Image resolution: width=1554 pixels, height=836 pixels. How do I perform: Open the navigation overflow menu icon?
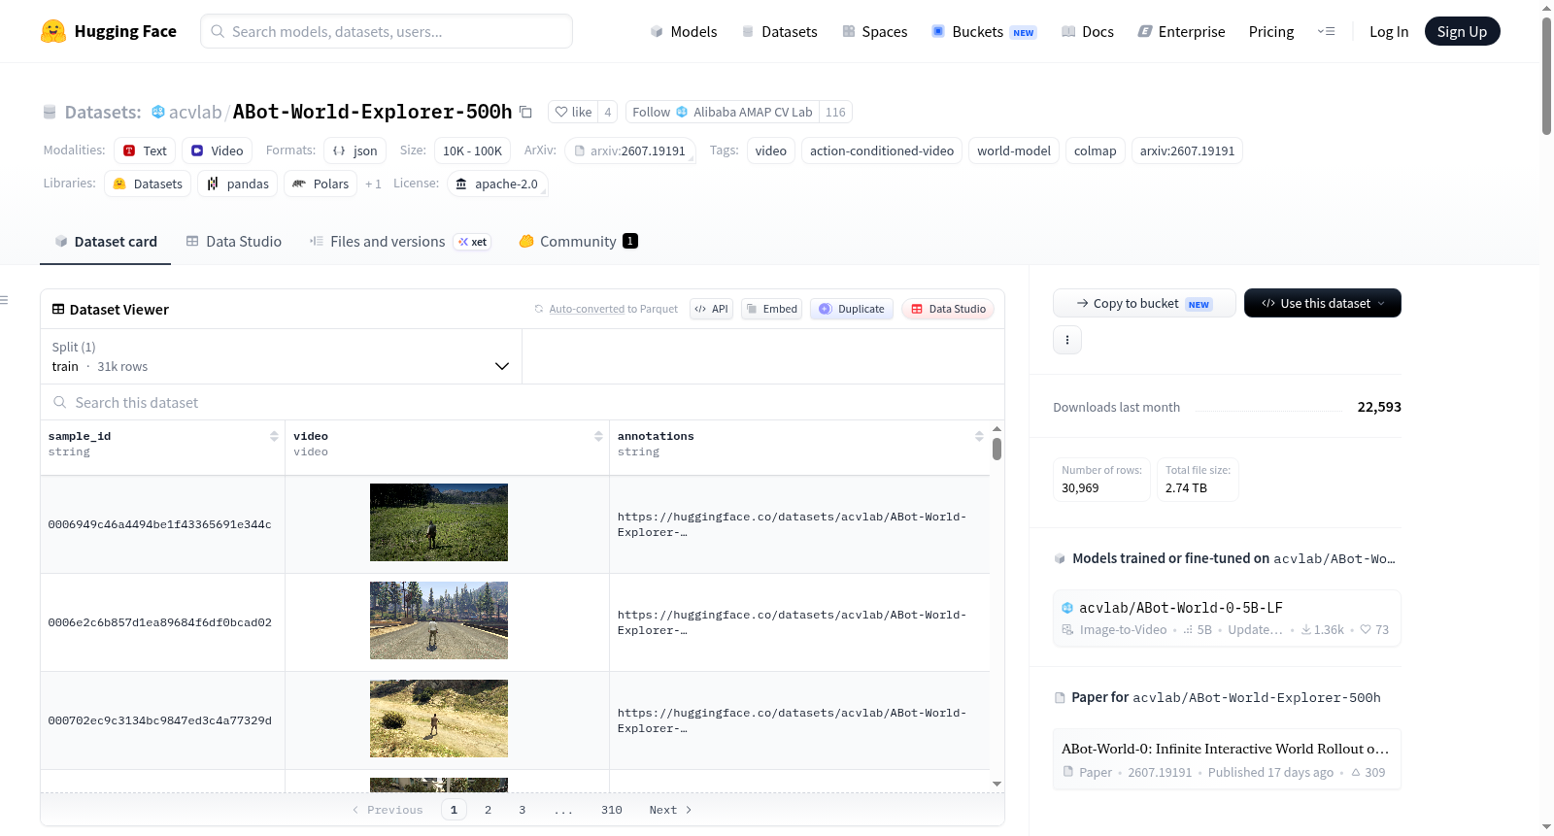click(x=1326, y=31)
